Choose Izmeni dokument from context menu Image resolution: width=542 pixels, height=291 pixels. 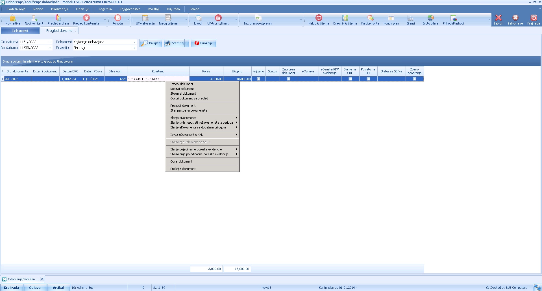click(x=202, y=84)
